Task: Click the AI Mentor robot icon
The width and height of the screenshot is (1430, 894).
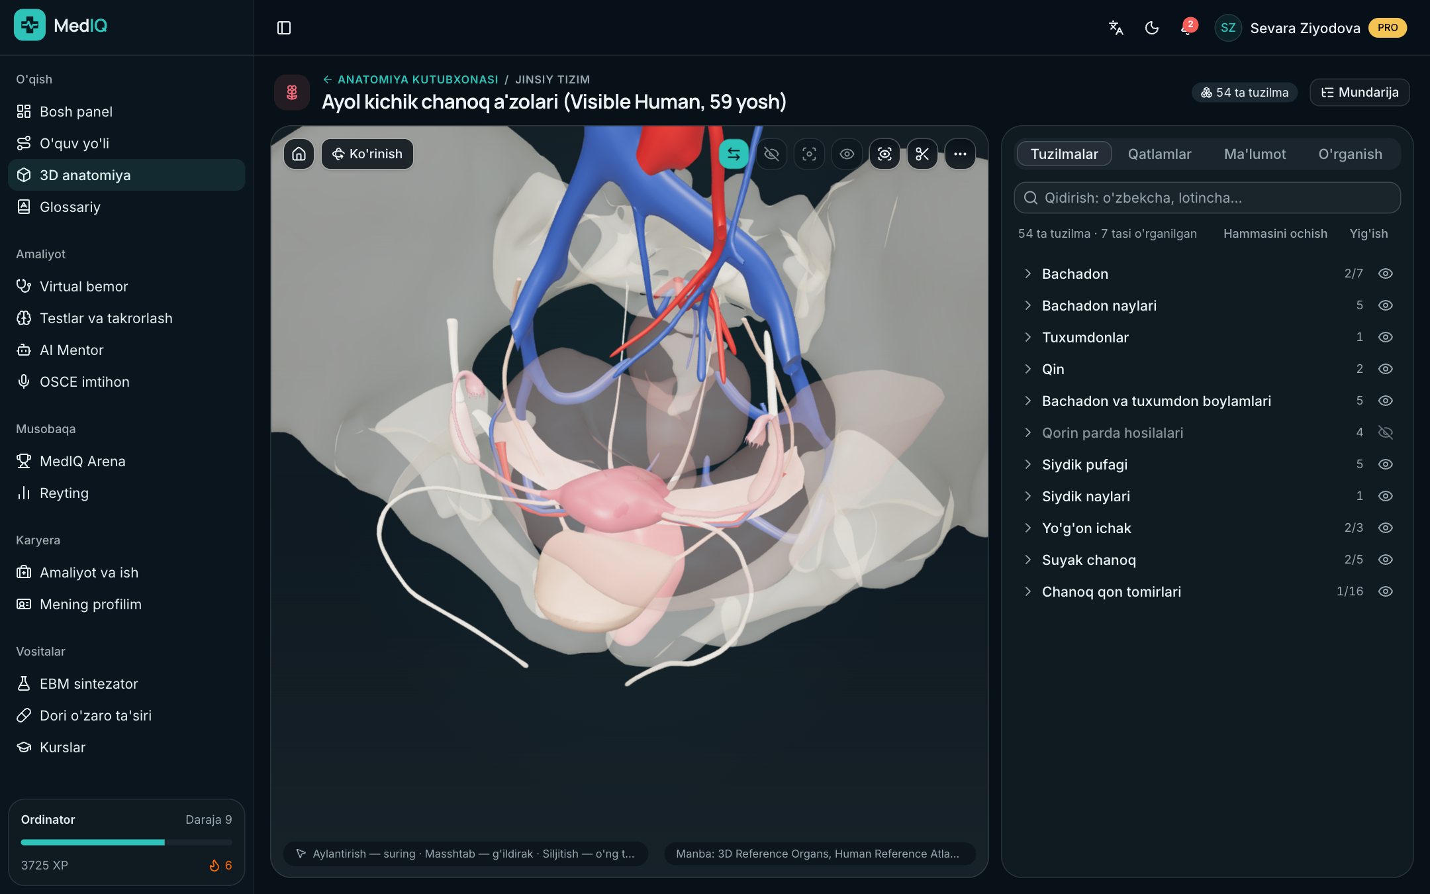Action: (24, 350)
